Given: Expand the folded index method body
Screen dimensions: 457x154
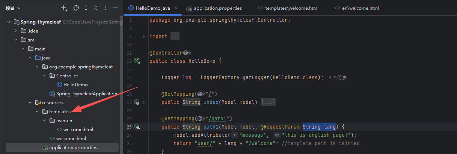Looking at the screenshot, I should coord(268,102).
